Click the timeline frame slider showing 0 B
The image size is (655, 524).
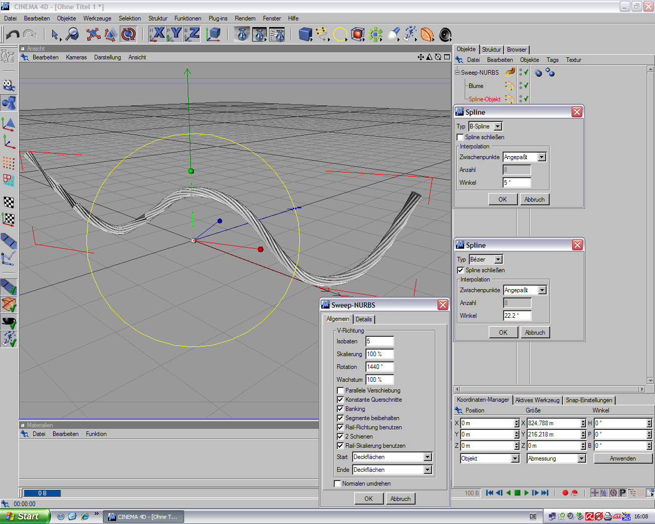point(42,493)
